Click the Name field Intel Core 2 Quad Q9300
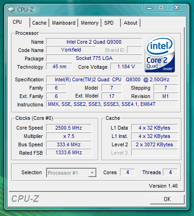 point(94,42)
